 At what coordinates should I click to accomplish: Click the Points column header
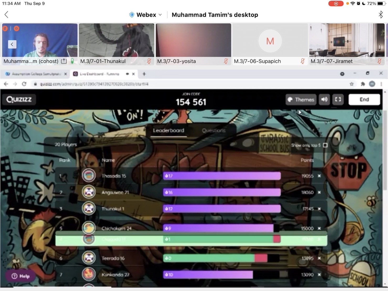[x=307, y=160]
